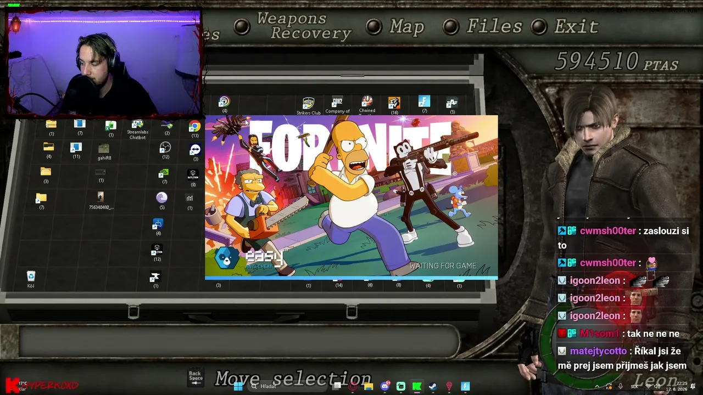
Task: Click chat username matejtycotto
Action: pos(598,351)
